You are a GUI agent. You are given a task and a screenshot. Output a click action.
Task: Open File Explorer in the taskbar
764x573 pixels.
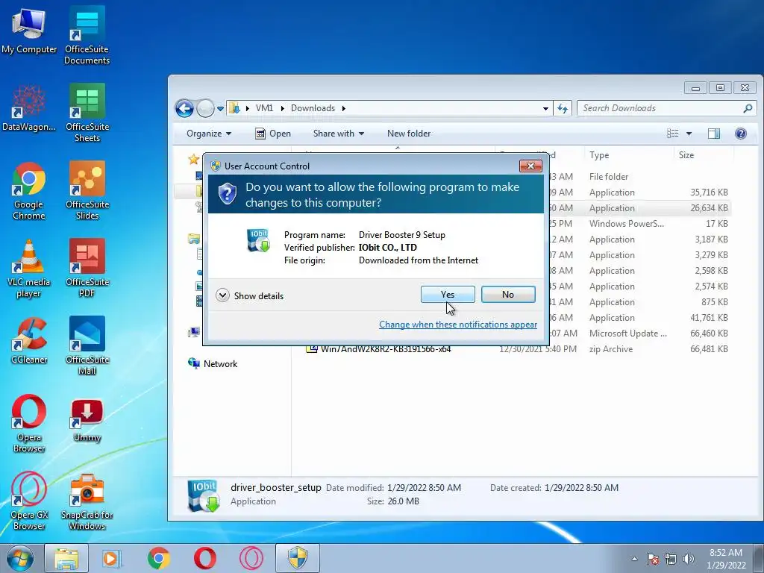(x=66, y=558)
